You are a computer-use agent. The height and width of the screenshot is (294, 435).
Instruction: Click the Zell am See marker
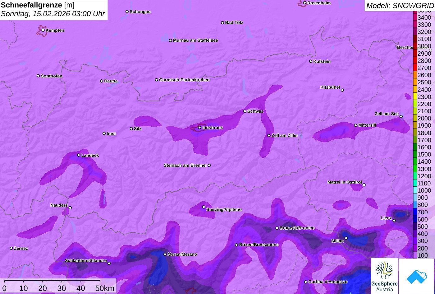click(401, 117)
